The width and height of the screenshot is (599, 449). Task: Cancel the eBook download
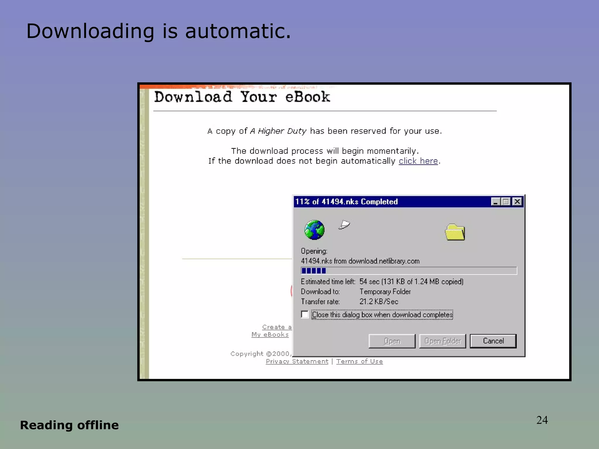click(493, 341)
